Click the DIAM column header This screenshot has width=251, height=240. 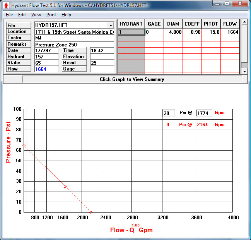coord(173,24)
